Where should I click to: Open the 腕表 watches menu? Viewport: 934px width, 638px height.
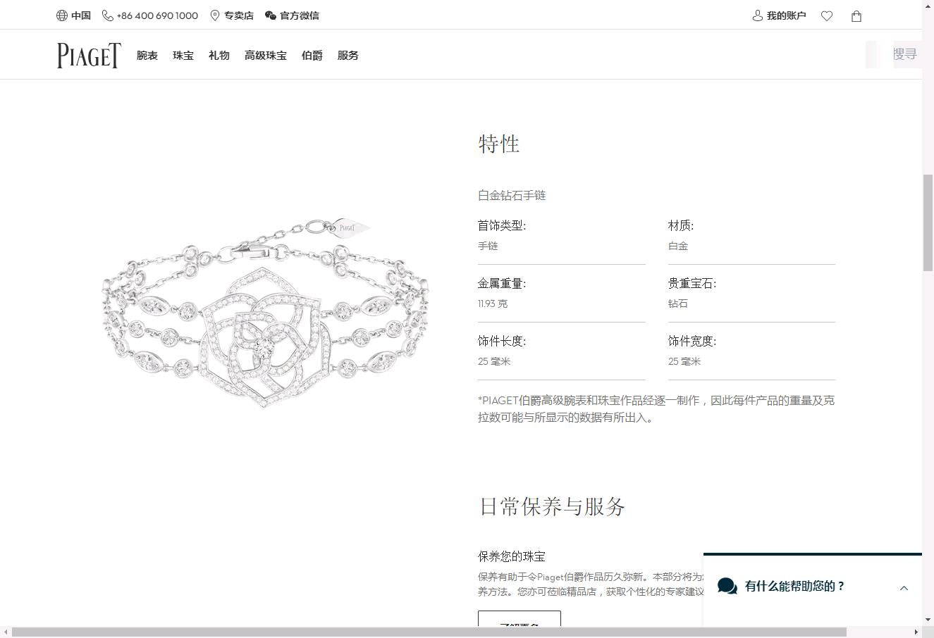[x=147, y=56]
